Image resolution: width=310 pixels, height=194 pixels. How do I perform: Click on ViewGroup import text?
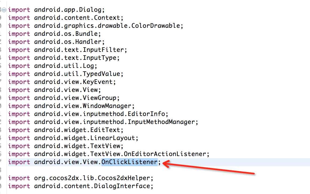coord(103,98)
